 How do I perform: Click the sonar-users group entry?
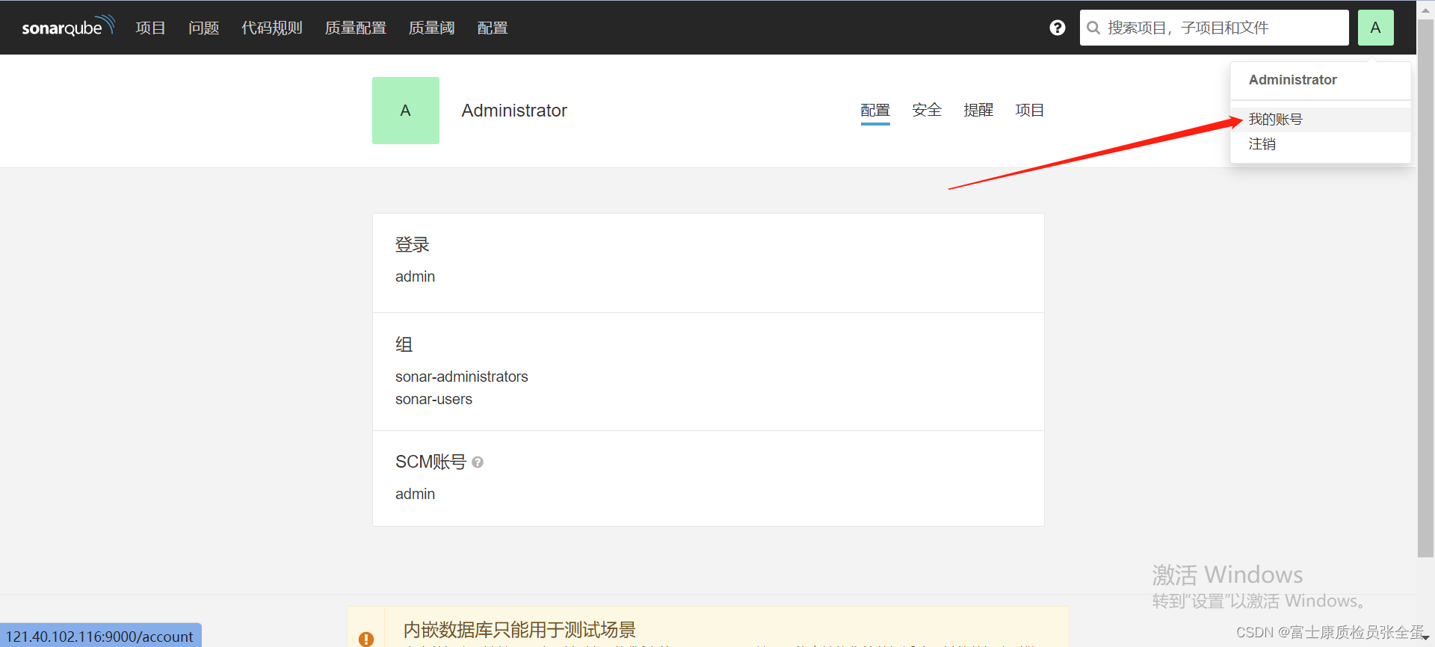(x=433, y=399)
